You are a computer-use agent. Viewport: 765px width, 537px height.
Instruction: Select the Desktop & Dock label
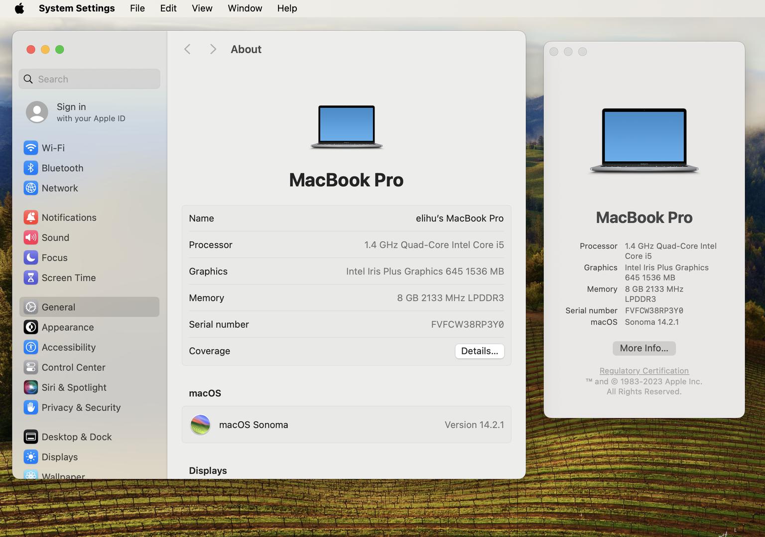click(77, 437)
